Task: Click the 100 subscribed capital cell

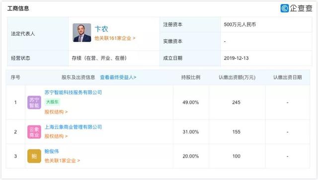Action: click(x=237, y=156)
